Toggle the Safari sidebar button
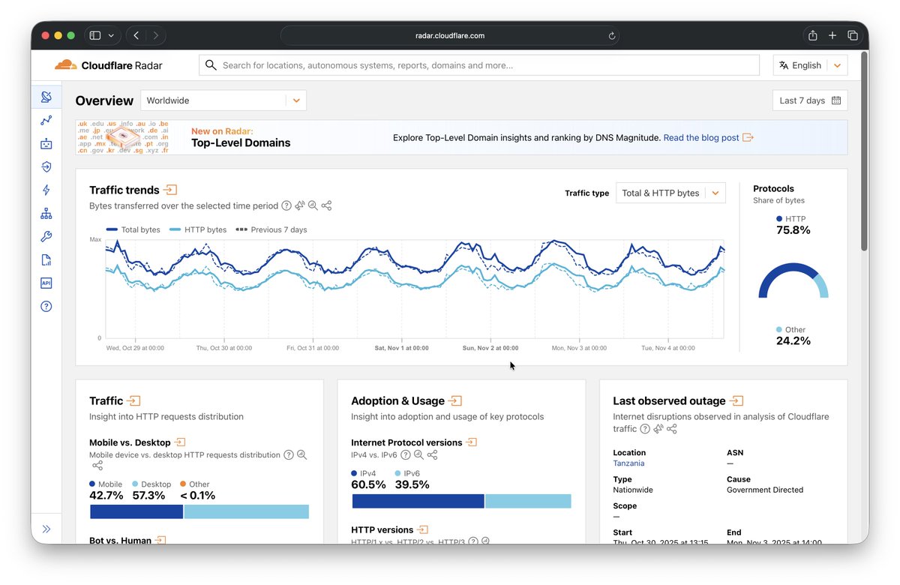Screen dimensions: 900x585 tap(95, 35)
